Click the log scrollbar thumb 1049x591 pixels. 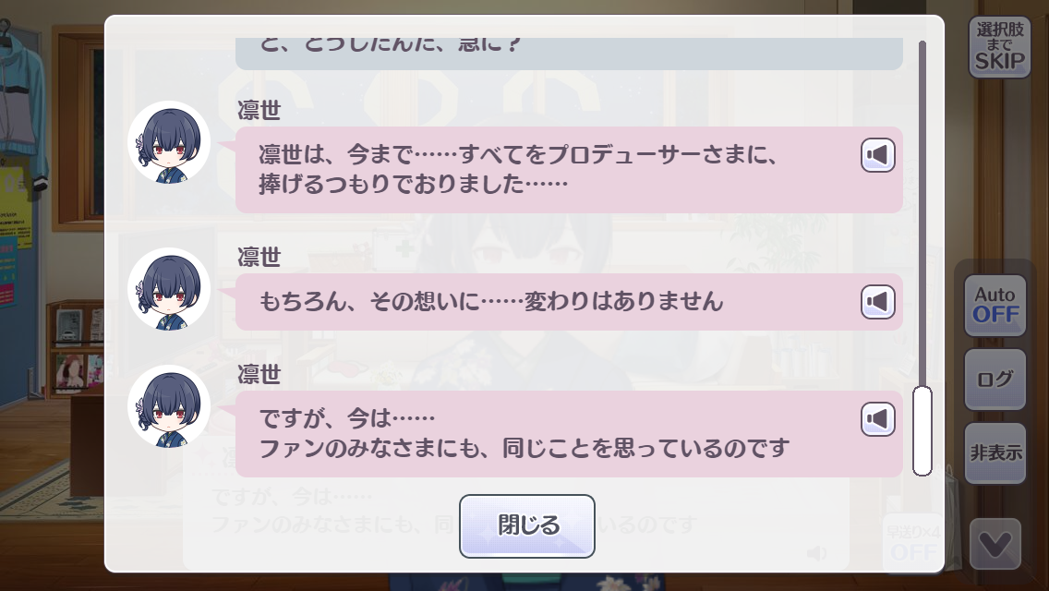pos(922,431)
